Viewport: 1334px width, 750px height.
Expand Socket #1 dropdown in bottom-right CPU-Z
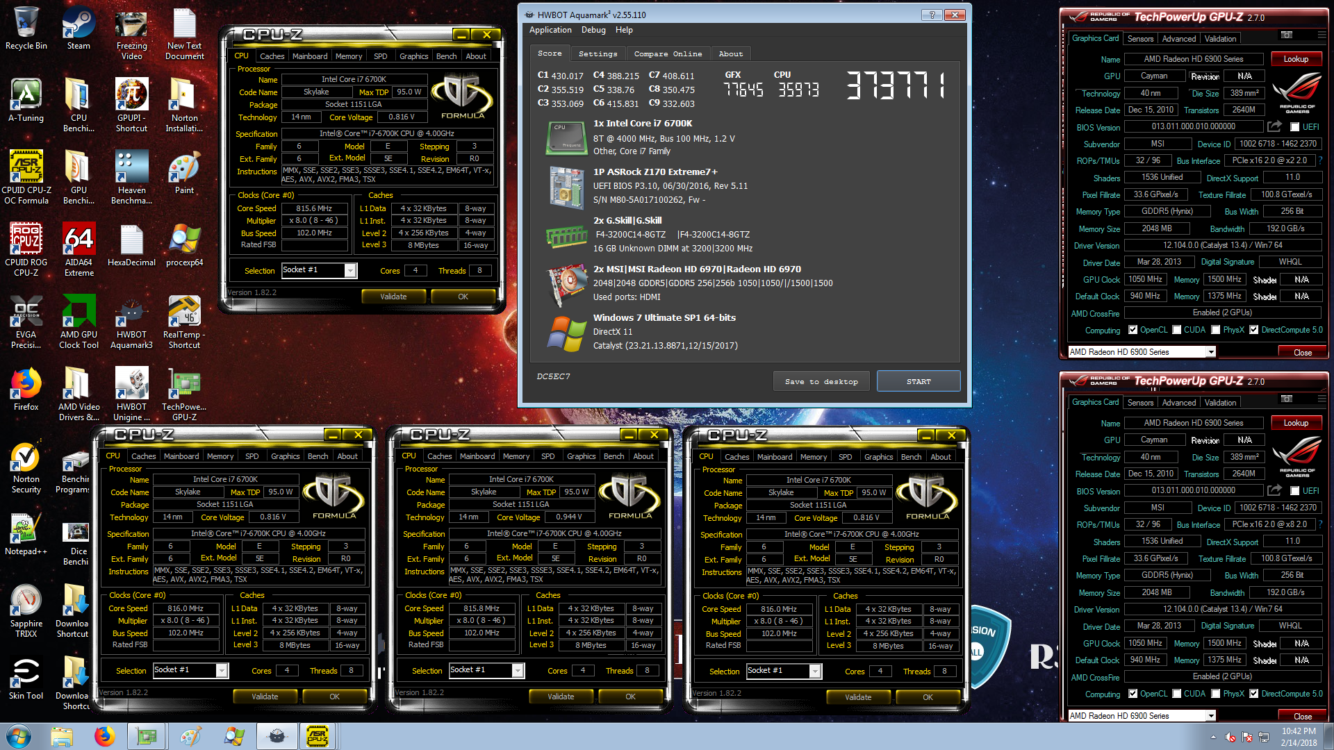pos(815,671)
